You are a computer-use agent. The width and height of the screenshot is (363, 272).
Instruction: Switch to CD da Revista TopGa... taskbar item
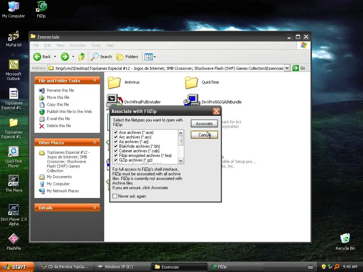(65, 267)
